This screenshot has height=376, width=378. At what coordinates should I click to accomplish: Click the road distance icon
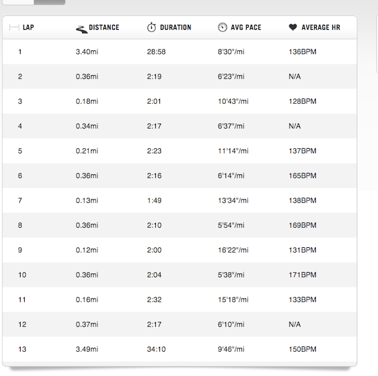pos(82,30)
